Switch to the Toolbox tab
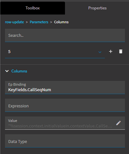The width and height of the screenshot is (129, 154). coord(33,8)
